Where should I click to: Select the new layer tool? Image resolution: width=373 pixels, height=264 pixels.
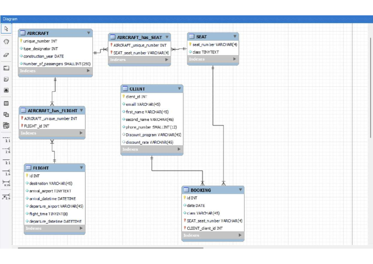6,68
